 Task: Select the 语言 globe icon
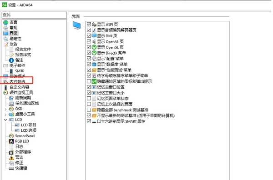pos(6,22)
